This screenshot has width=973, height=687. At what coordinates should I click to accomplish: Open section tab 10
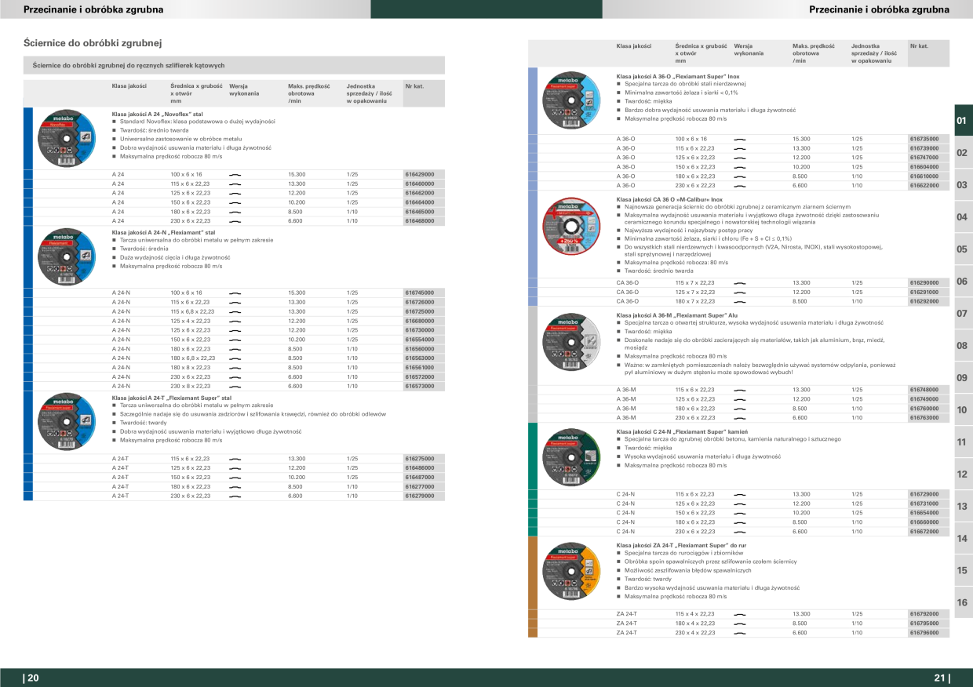click(x=963, y=410)
